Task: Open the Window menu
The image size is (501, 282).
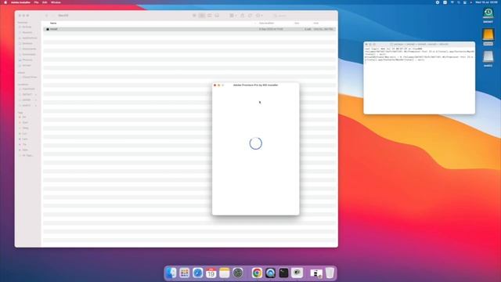Action: coord(56,2)
